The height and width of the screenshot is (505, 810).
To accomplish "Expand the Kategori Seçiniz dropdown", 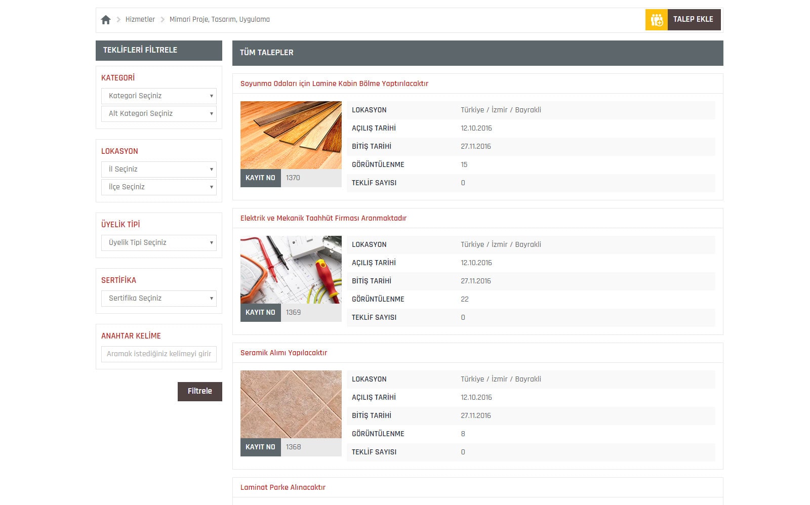I will tap(159, 96).
